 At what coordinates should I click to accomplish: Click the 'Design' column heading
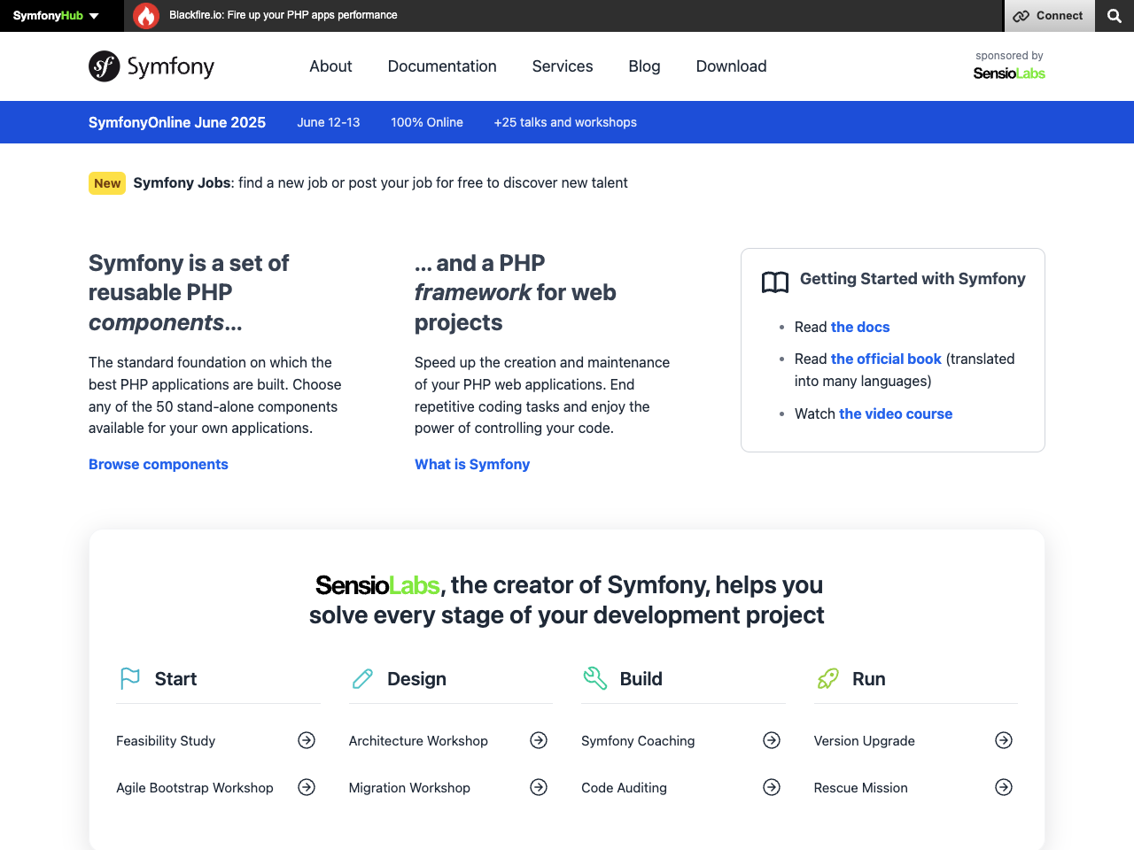pos(416,679)
